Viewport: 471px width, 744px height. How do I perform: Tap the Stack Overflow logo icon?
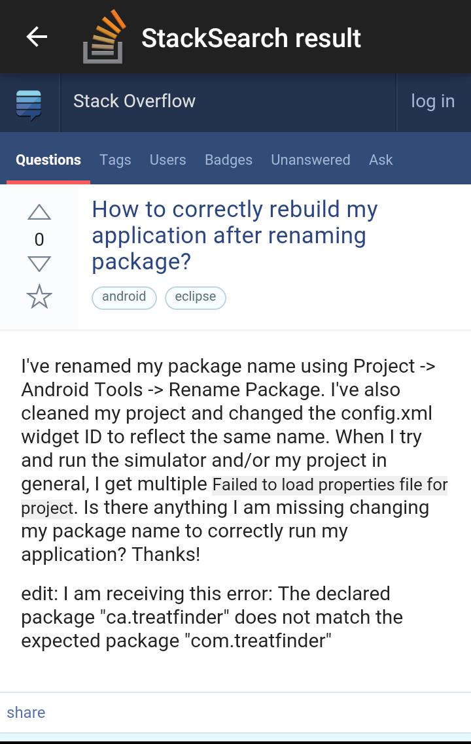(26, 102)
